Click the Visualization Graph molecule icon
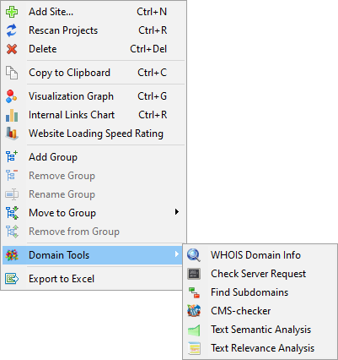The image size is (338, 360). (x=12, y=96)
